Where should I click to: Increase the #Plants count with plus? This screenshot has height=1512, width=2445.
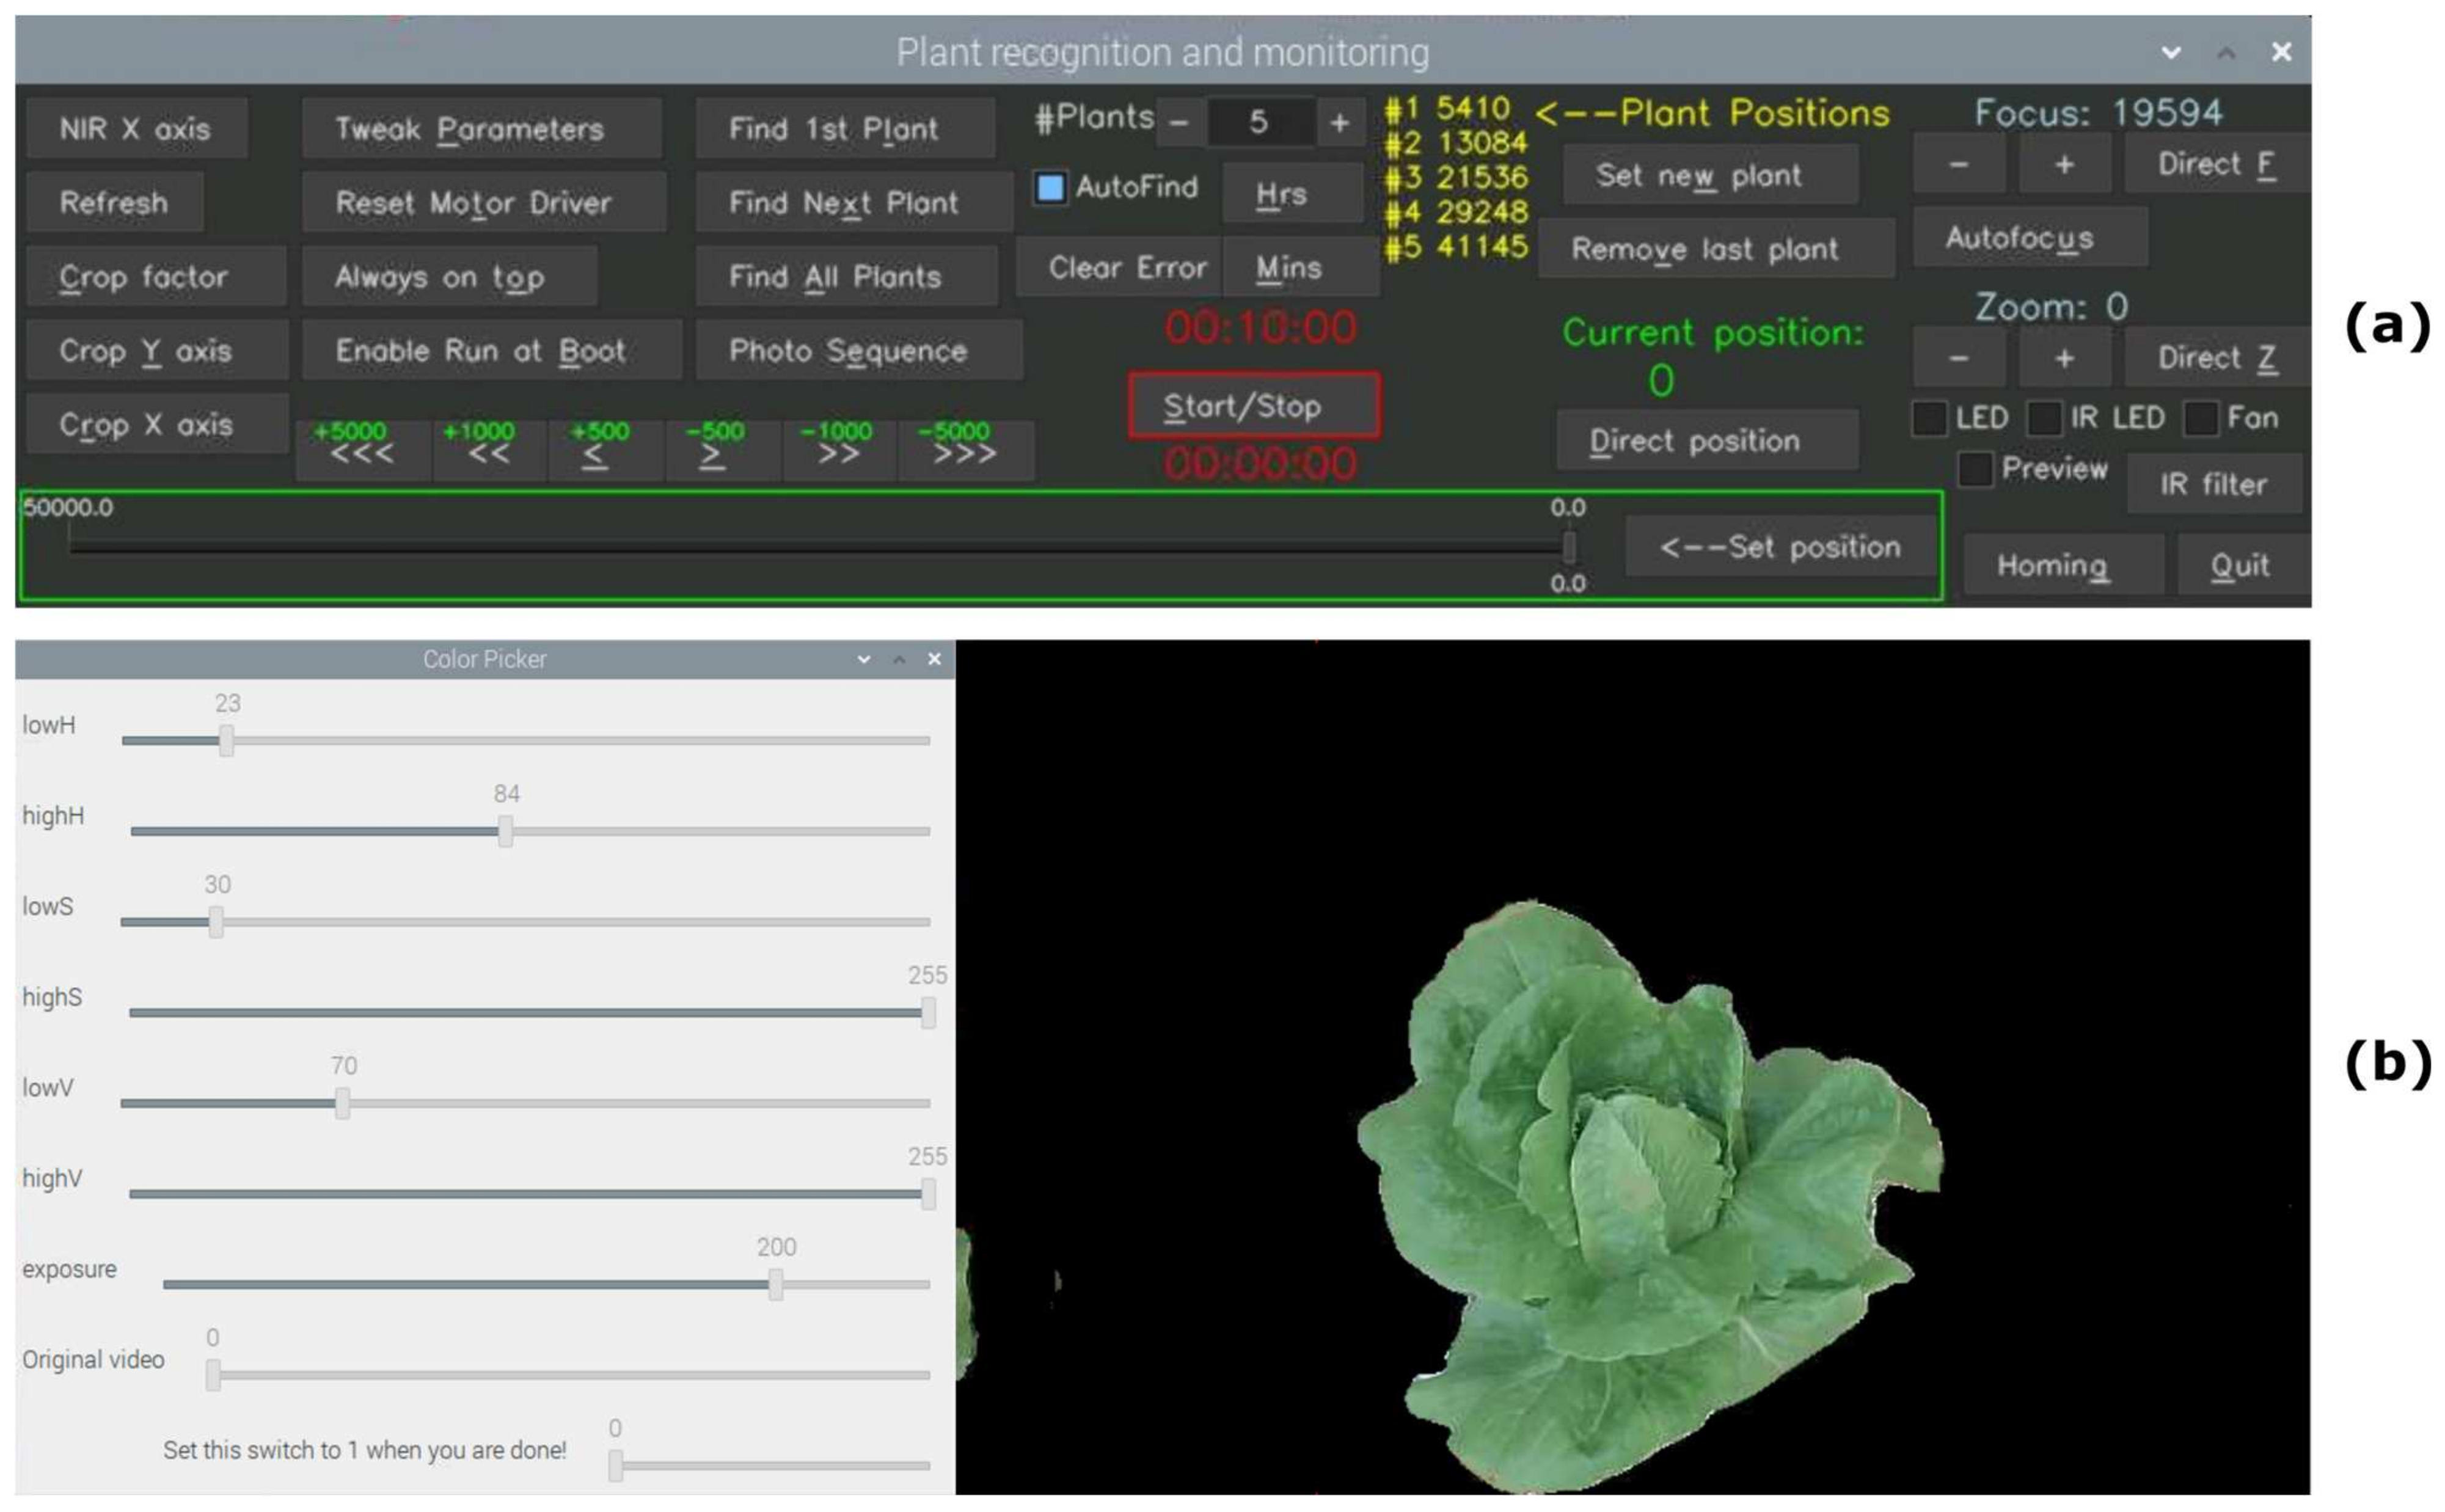pos(1339,123)
